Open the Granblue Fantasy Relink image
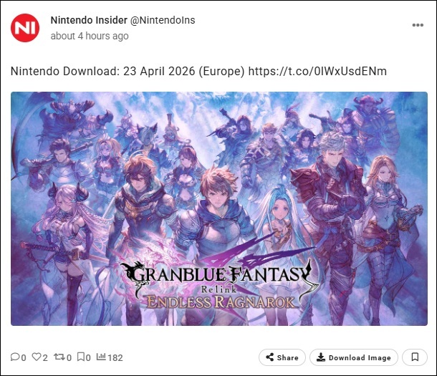 (219, 208)
